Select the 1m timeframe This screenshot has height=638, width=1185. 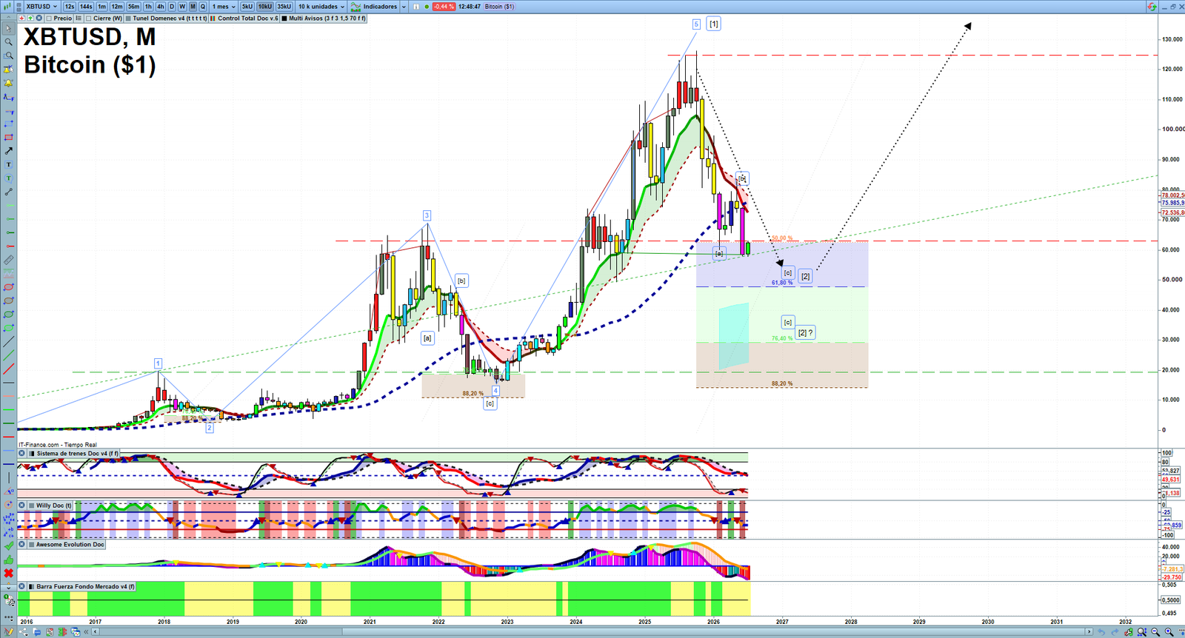(102, 7)
